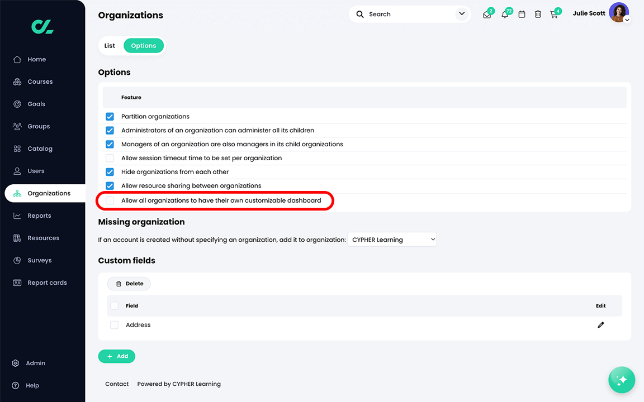644x402 pixels.
Task: Open the shopping cart showing 4 items
Action: pos(554,14)
